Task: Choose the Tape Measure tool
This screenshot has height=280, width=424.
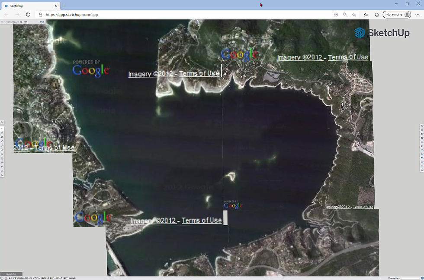Action: (x=2, y=167)
